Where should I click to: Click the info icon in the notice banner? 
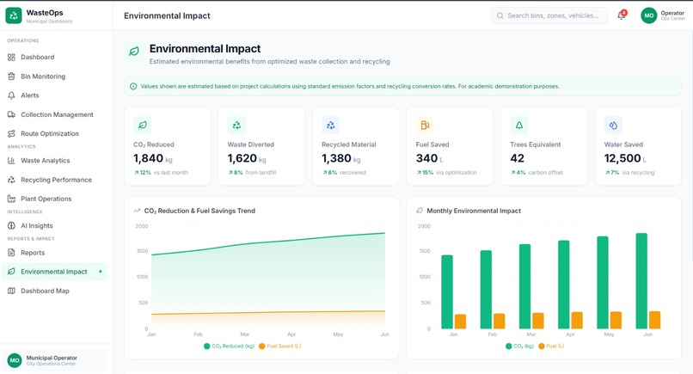click(133, 86)
